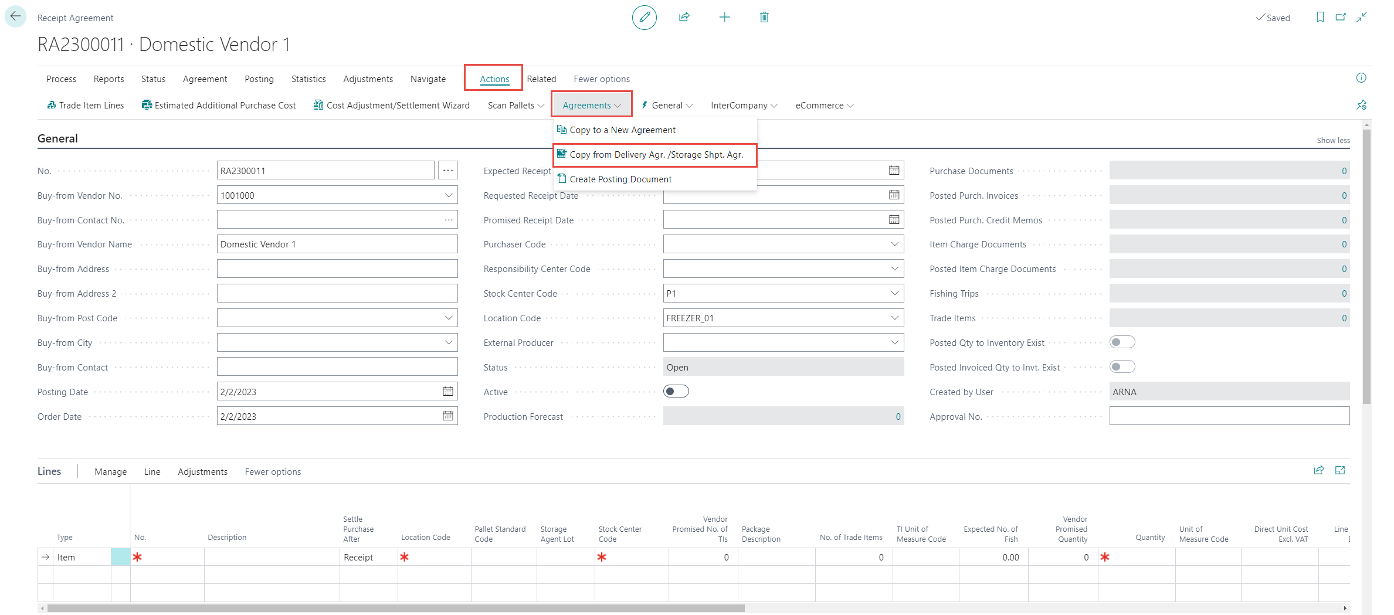The height and width of the screenshot is (615, 1394).
Task: Delete record using trash icon
Action: pyautogui.click(x=764, y=18)
